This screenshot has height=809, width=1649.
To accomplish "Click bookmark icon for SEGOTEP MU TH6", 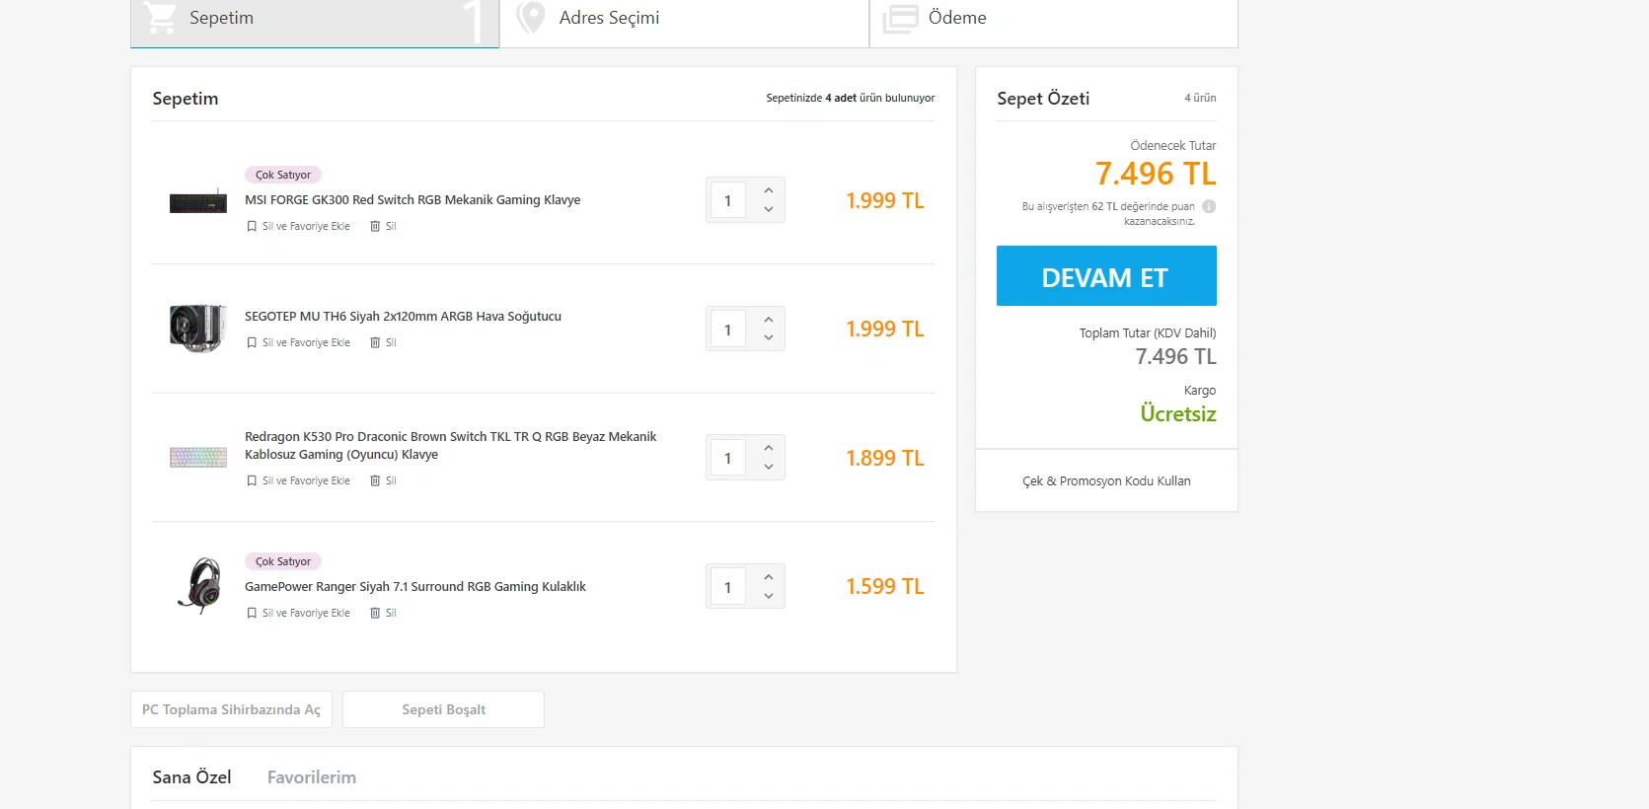I will (x=252, y=342).
